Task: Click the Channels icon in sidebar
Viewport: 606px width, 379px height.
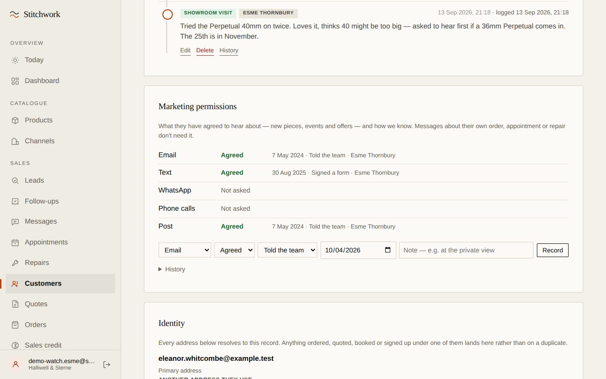Action: click(15, 141)
